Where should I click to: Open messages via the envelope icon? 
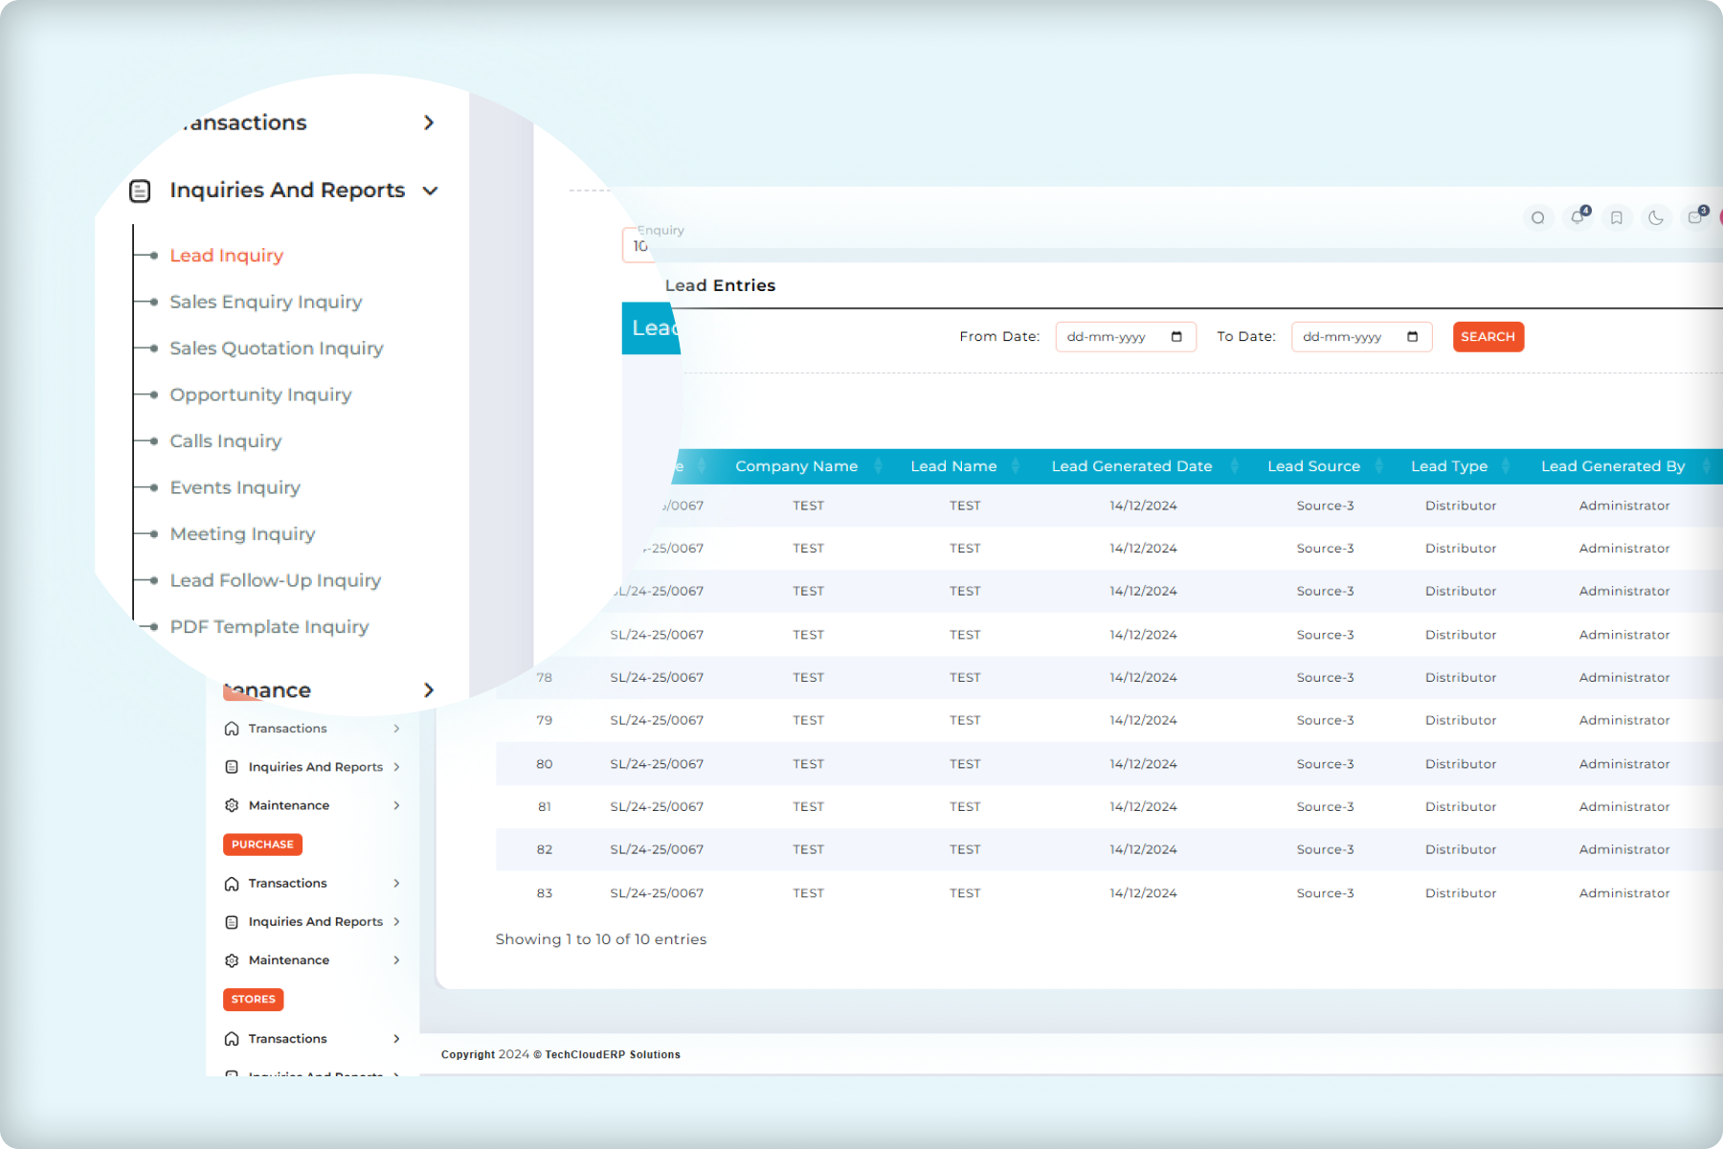1695,217
